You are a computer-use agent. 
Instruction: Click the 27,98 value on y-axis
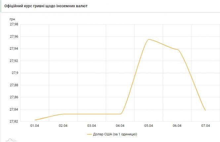point(14,24)
